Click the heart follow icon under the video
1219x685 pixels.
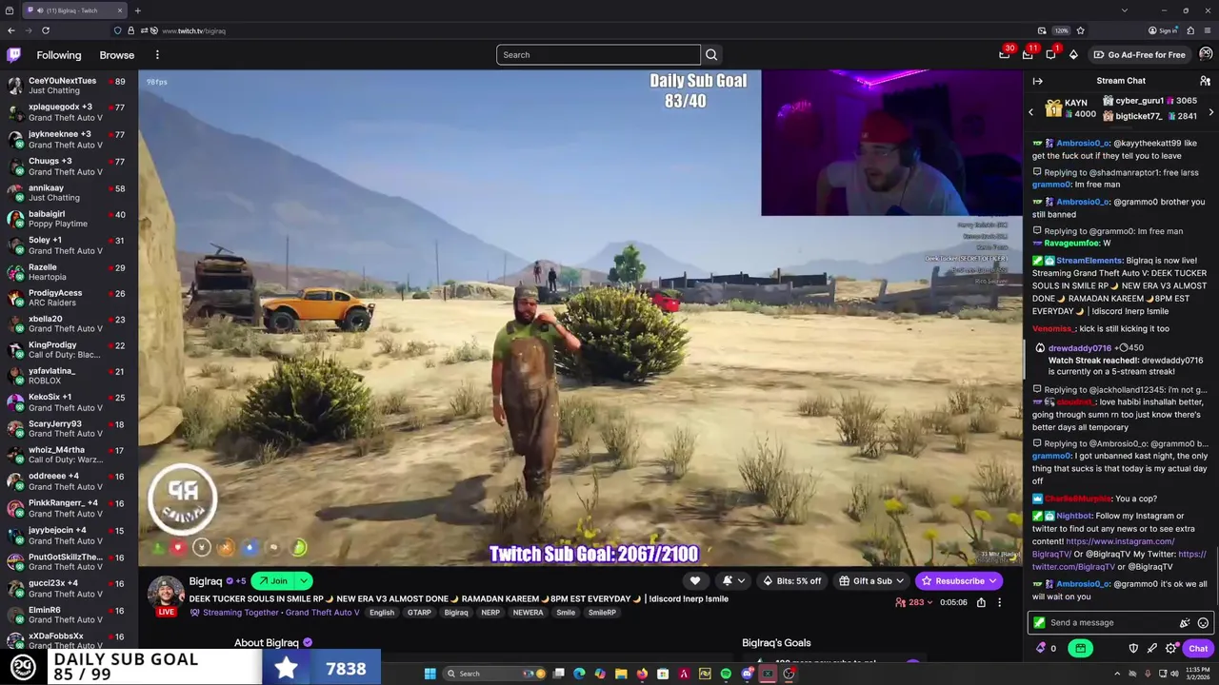(695, 581)
